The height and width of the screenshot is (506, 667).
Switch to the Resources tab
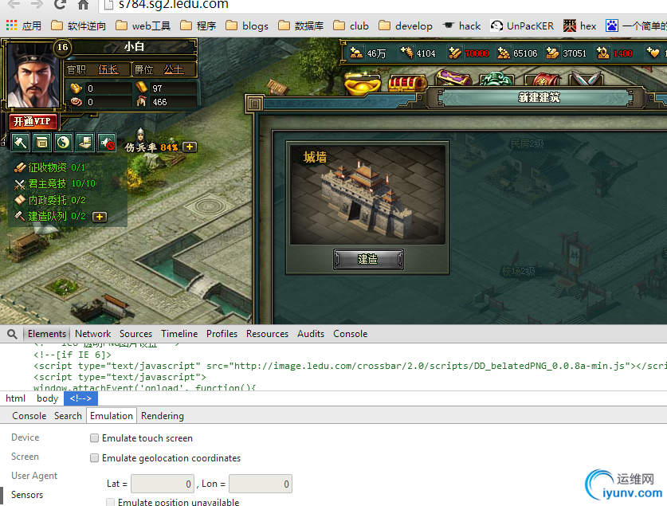pyautogui.click(x=267, y=334)
